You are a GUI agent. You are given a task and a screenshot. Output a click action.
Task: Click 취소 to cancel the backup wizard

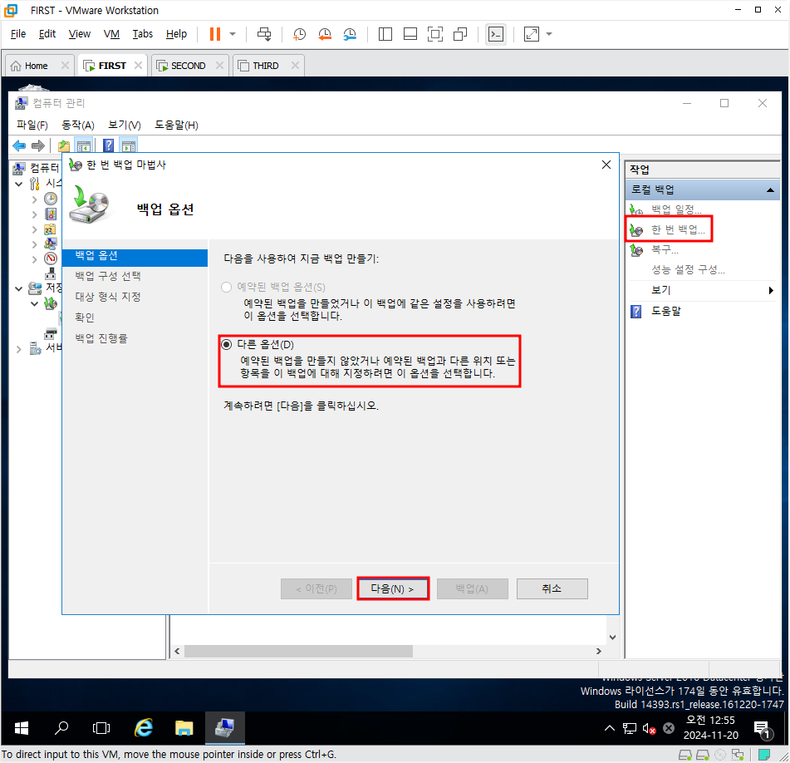pyautogui.click(x=552, y=588)
